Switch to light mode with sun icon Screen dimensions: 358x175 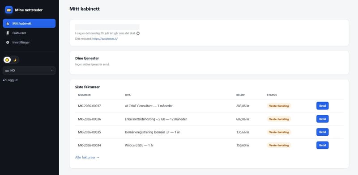tap(7, 60)
